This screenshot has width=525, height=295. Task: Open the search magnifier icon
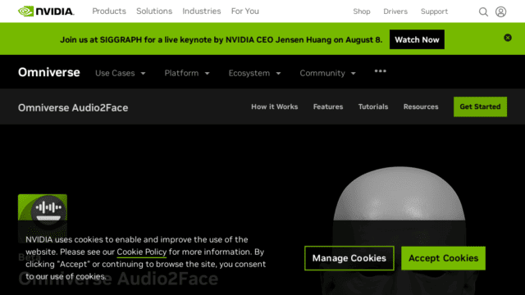(x=483, y=11)
